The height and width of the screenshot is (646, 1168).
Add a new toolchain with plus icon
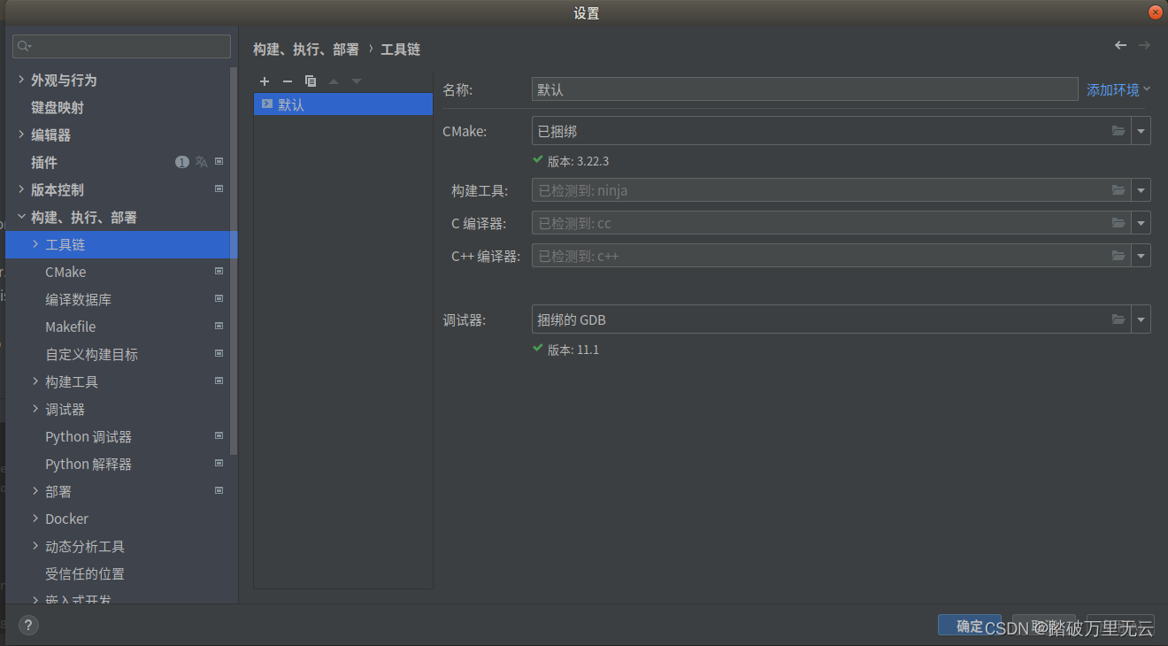(x=264, y=81)
